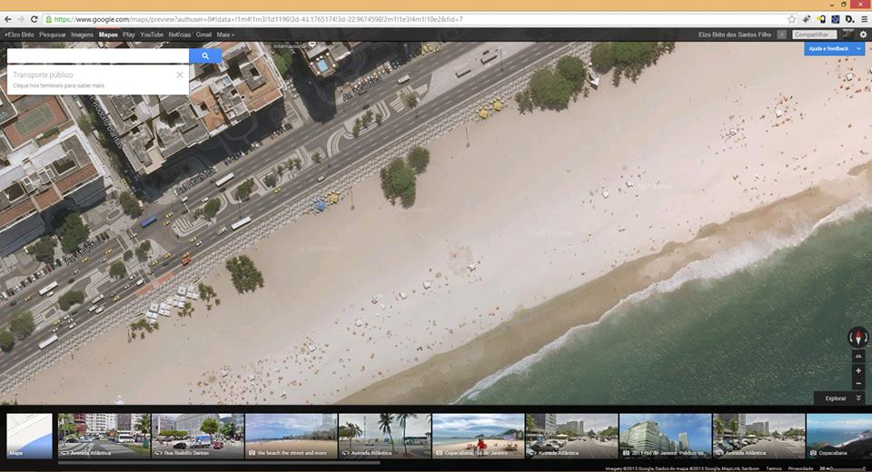This screenshot has height=472, width=872.
Task: Open the Termos link in the footer
Action: tap(774, 468)
